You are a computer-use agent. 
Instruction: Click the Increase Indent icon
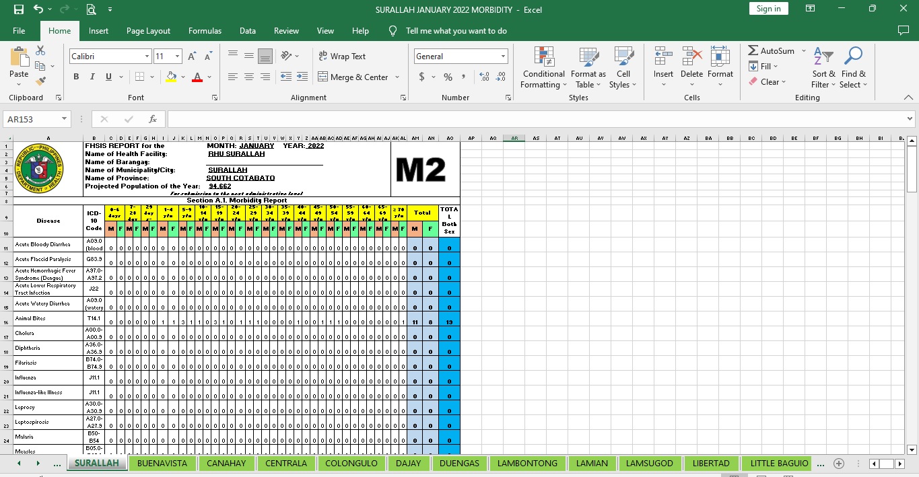tap(302, 77)
